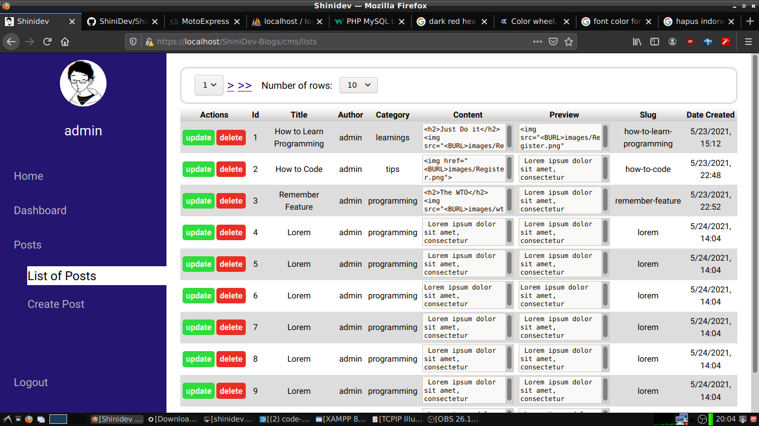Click the page vertical scrollbar
Screen dimensions: 759x426
[755, 214]
